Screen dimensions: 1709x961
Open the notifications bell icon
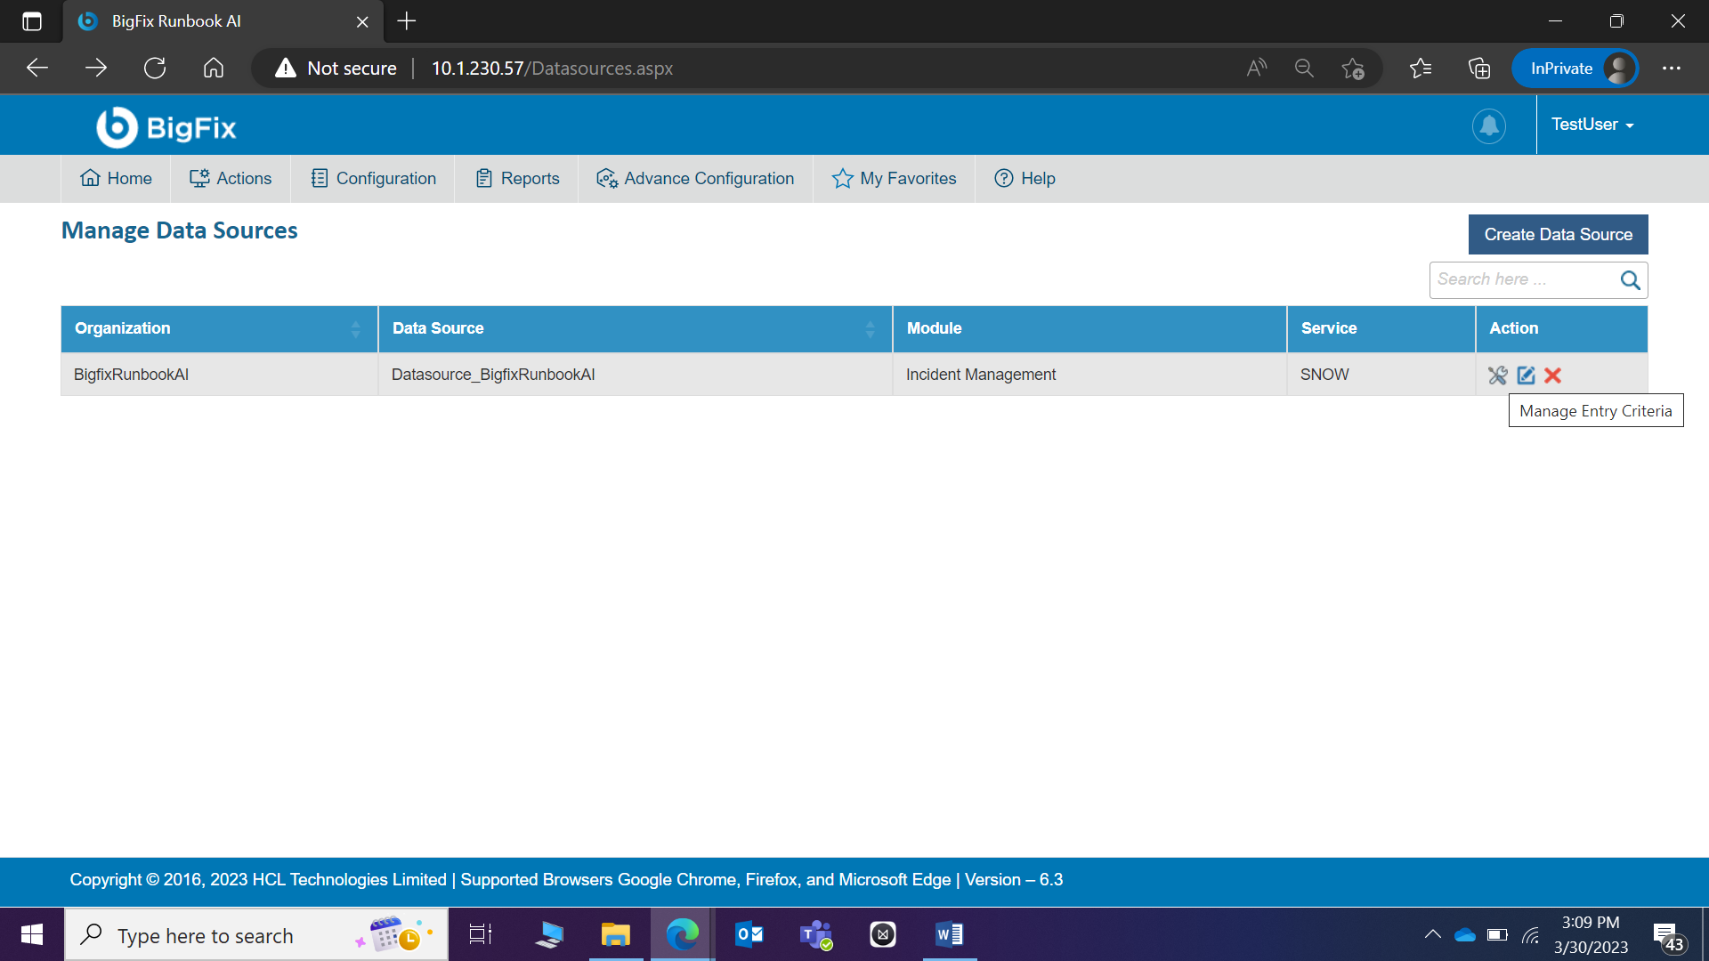[x=1488, y=125]
